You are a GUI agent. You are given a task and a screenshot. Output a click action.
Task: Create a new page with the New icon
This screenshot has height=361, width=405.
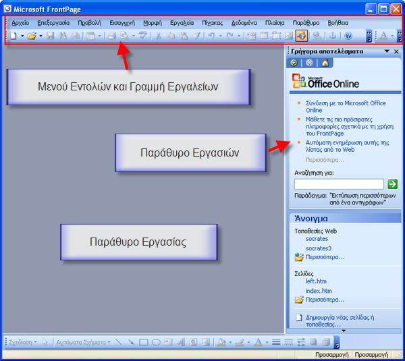pyautogui.click(x=13, y=36)
